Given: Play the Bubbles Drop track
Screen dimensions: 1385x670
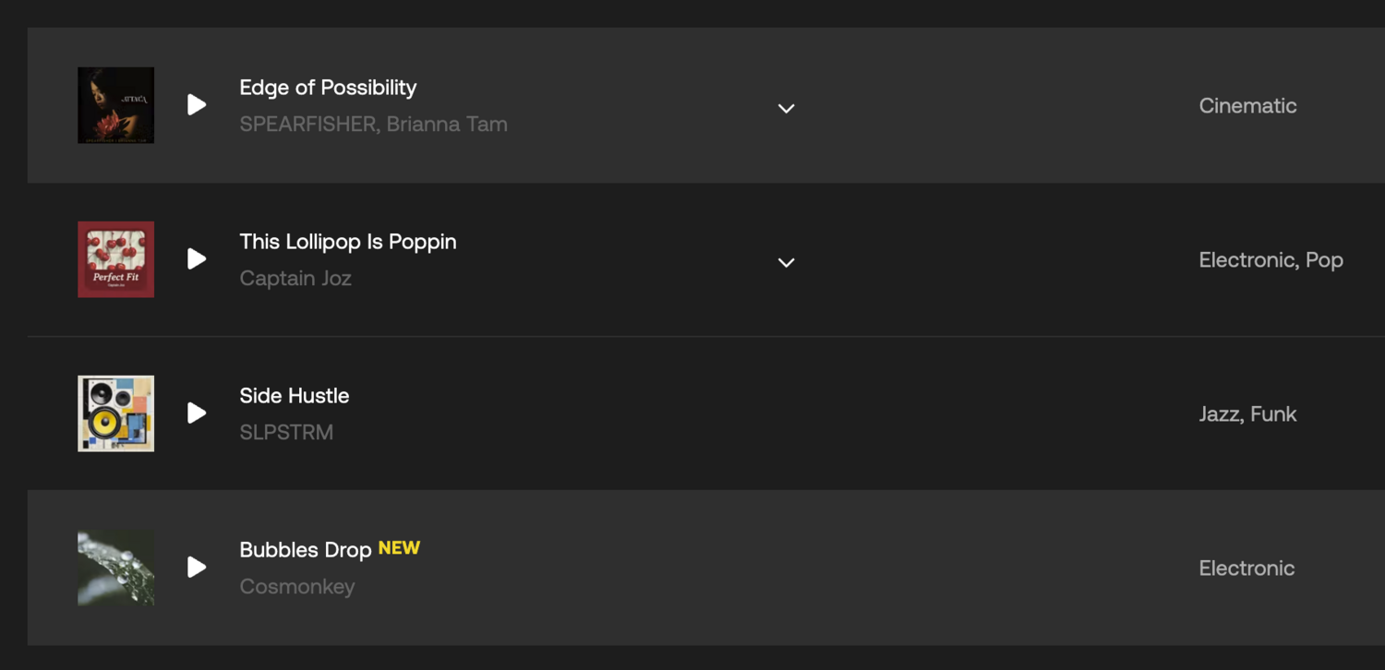Looking at the screenshot, I should click(x=197, y=568).
